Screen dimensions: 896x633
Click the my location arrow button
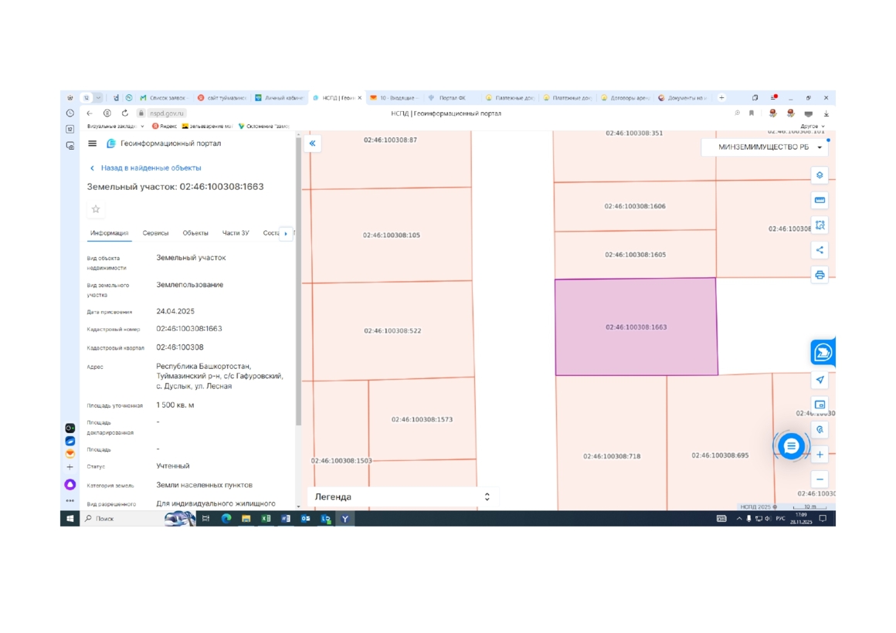820,380
